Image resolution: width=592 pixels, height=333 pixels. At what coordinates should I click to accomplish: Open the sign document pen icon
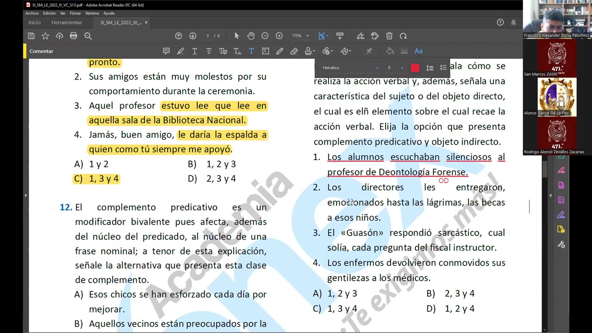tap(361, 36)
